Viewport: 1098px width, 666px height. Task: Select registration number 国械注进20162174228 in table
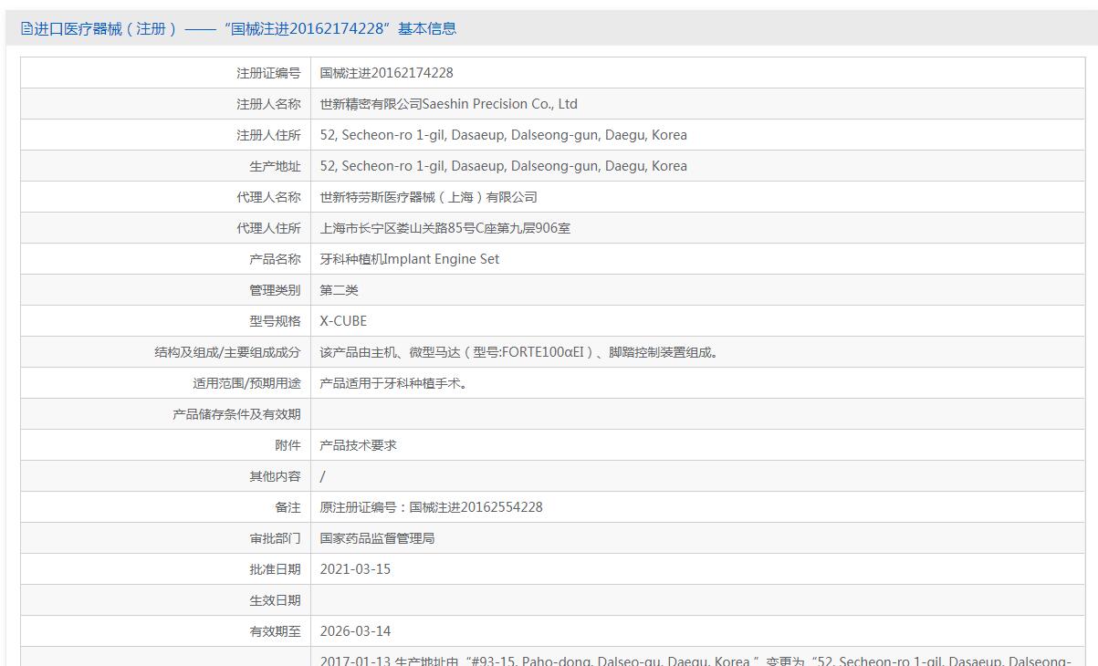click(x=387, y=73)
